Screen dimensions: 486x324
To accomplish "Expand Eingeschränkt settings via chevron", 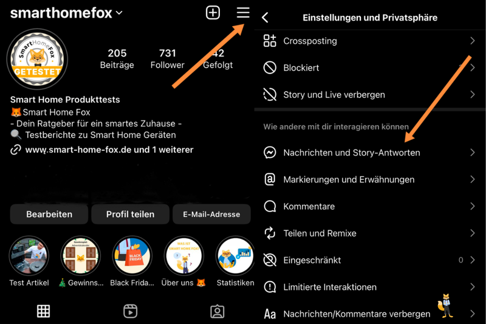I will click(x=472, y=260).
